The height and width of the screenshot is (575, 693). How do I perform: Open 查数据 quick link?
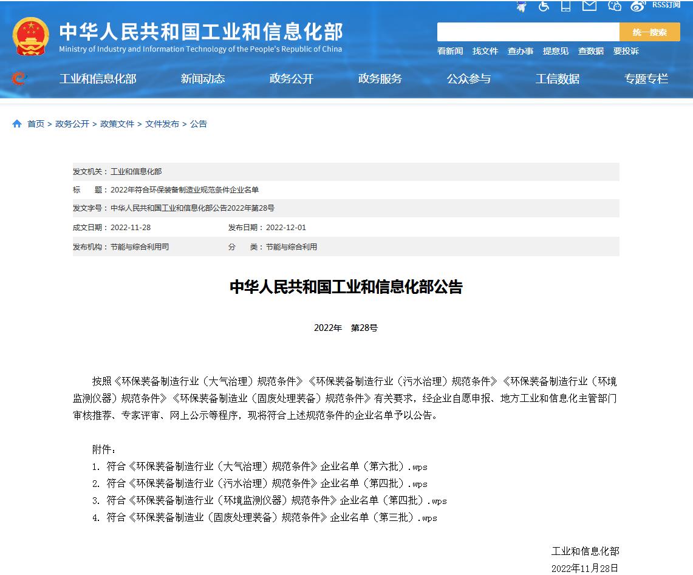[591, 51]
